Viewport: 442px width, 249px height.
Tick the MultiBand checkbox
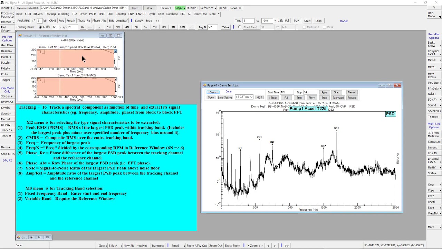click(x=304, y=27)
